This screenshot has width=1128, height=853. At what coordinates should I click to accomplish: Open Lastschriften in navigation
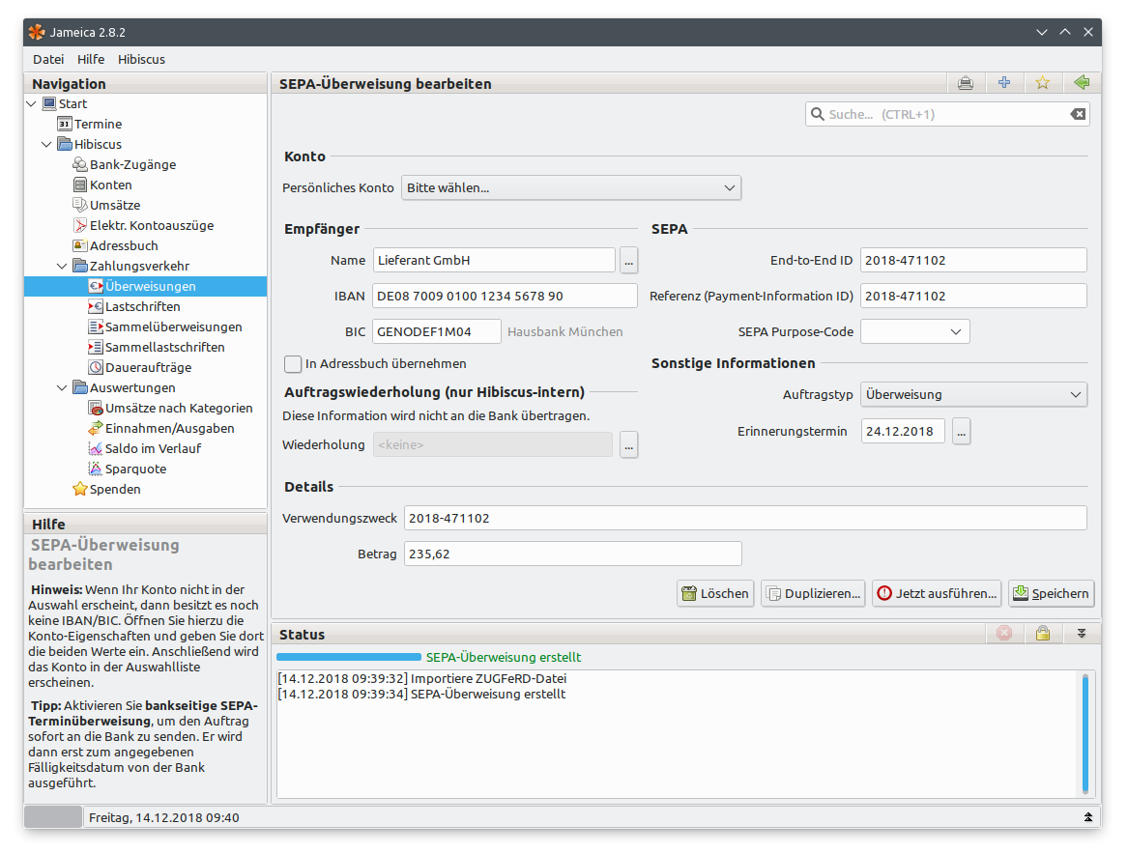(134, 306)
